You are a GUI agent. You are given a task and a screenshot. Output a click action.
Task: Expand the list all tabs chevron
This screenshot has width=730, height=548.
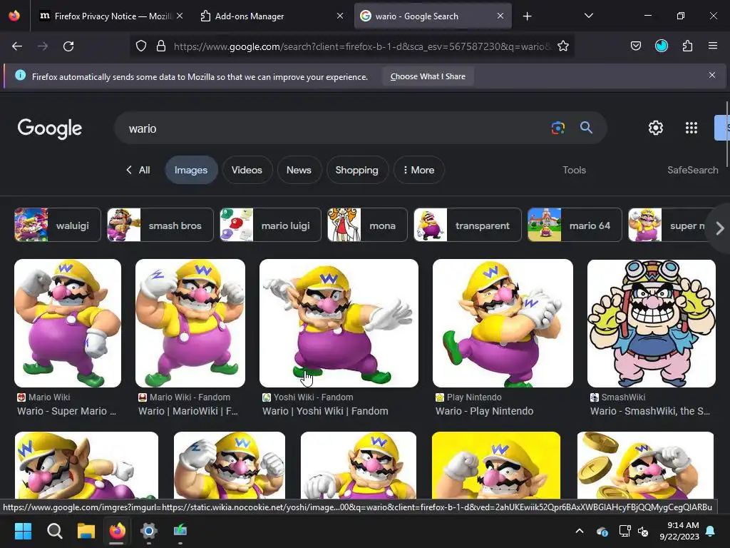[x=588, y=16]
